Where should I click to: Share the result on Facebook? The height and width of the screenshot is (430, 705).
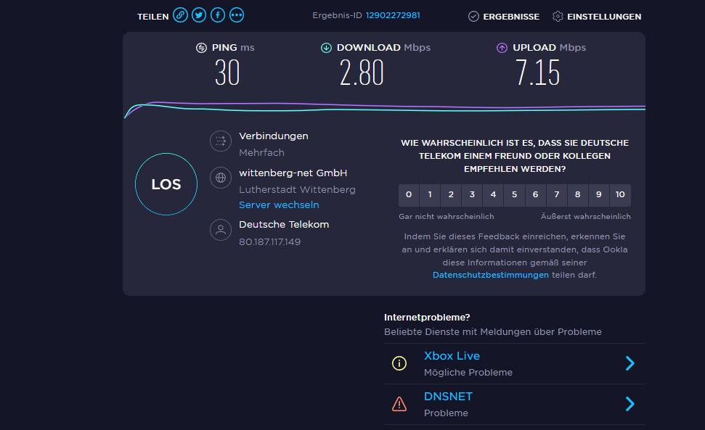[x=217, y=15]
